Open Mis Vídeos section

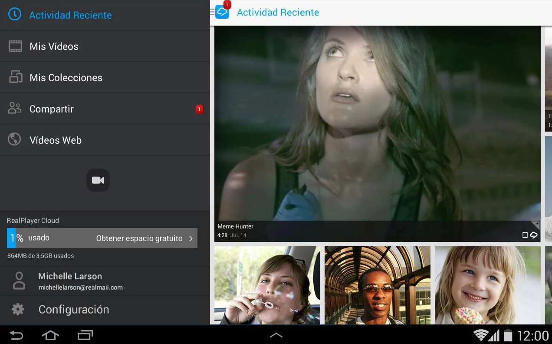point(105,46)
